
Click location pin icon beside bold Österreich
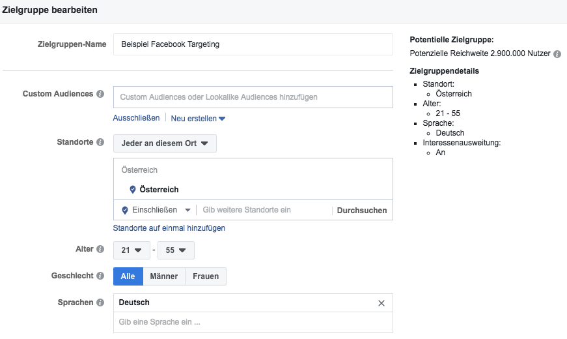[x=133, y=190]
